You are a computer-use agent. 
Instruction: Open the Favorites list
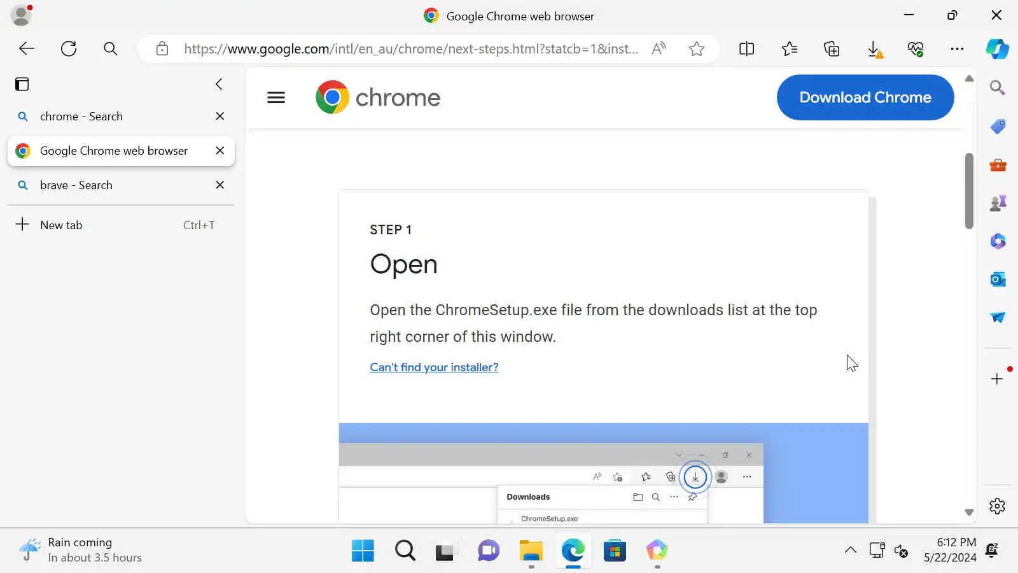coord(790,48)
